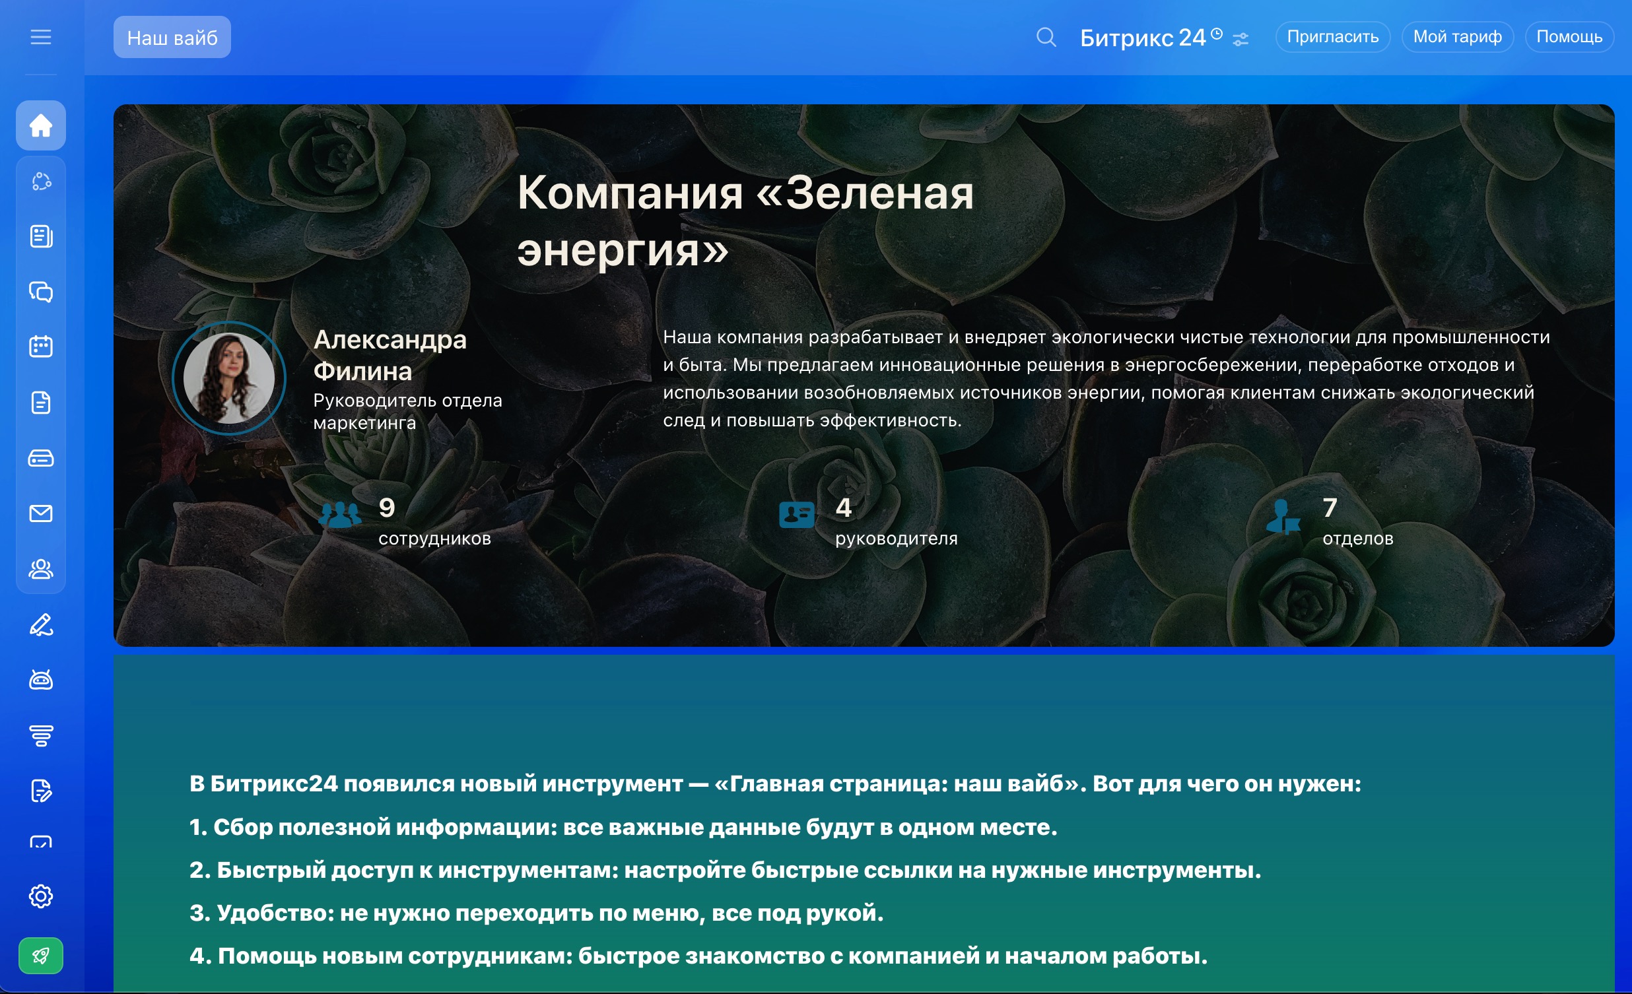Open the hamburger menu in the sidebar
The image size is (1632, 994).
pyautogui.click(x=40, y=37)
